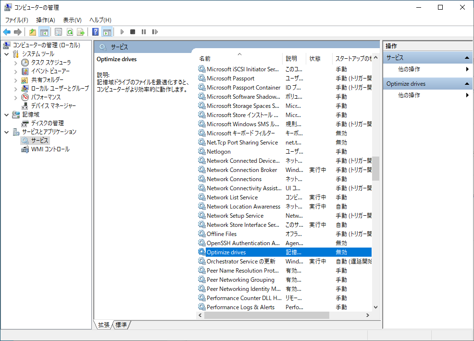The height and width of the screenshot is (341, 474).
Task: Expand the ローカル ユーザーとグループ node
Action: click(16, 89)
